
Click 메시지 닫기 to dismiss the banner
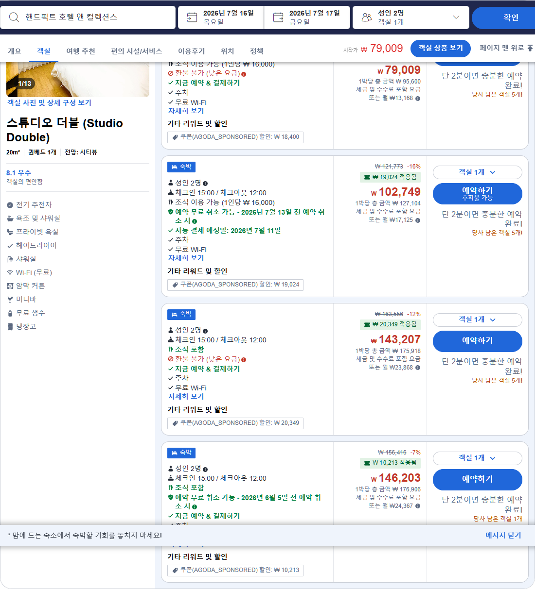coord(503,535)
